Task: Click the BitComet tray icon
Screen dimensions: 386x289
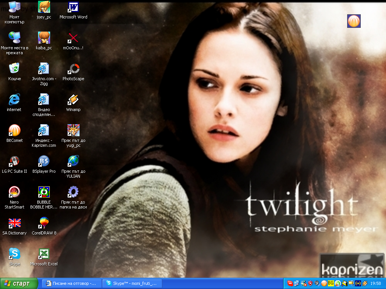Action: click(324, 283)
